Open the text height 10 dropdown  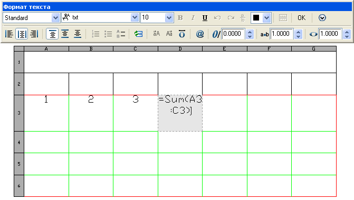(x=169, y=18)
